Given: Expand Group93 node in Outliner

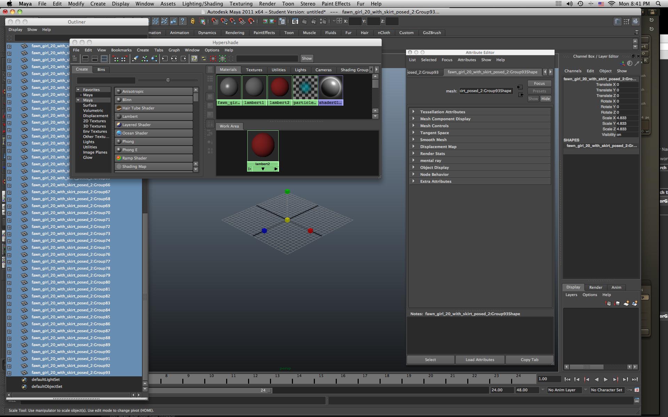Looking at the screenshot, I should tap(9, 373).
